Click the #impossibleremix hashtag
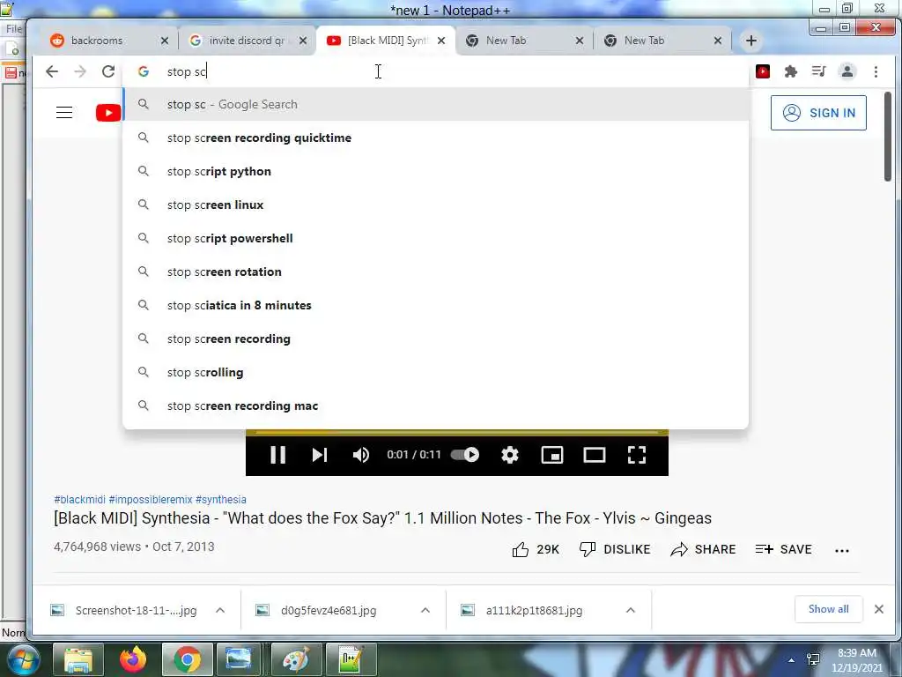Image resolution: width=902 pixels, height=677 pixels. pyautogui.click(x=150, y=500)
